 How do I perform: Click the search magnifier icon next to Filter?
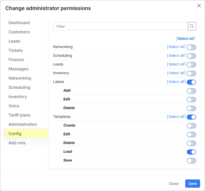[x=192, y=26]
